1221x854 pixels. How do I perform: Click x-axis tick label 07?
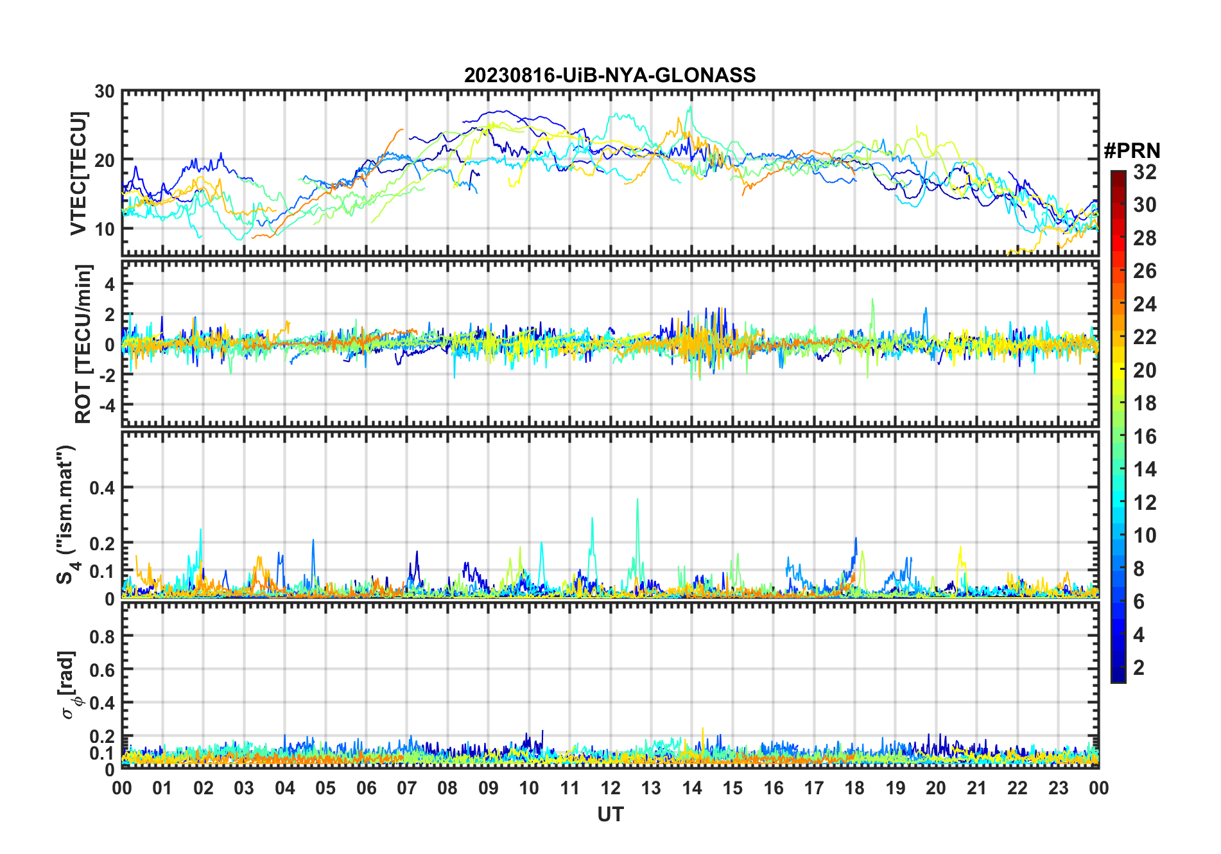(x=406, y=788)
